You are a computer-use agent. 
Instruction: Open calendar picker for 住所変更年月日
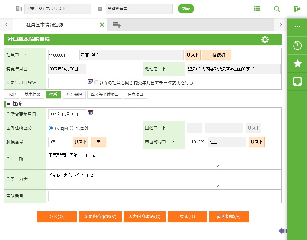point(90,113)
